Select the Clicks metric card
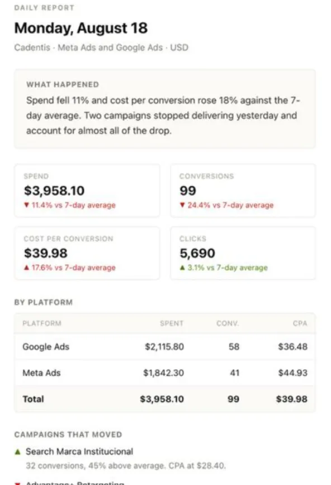The image size is (331, 485). (x=243, y=253)
